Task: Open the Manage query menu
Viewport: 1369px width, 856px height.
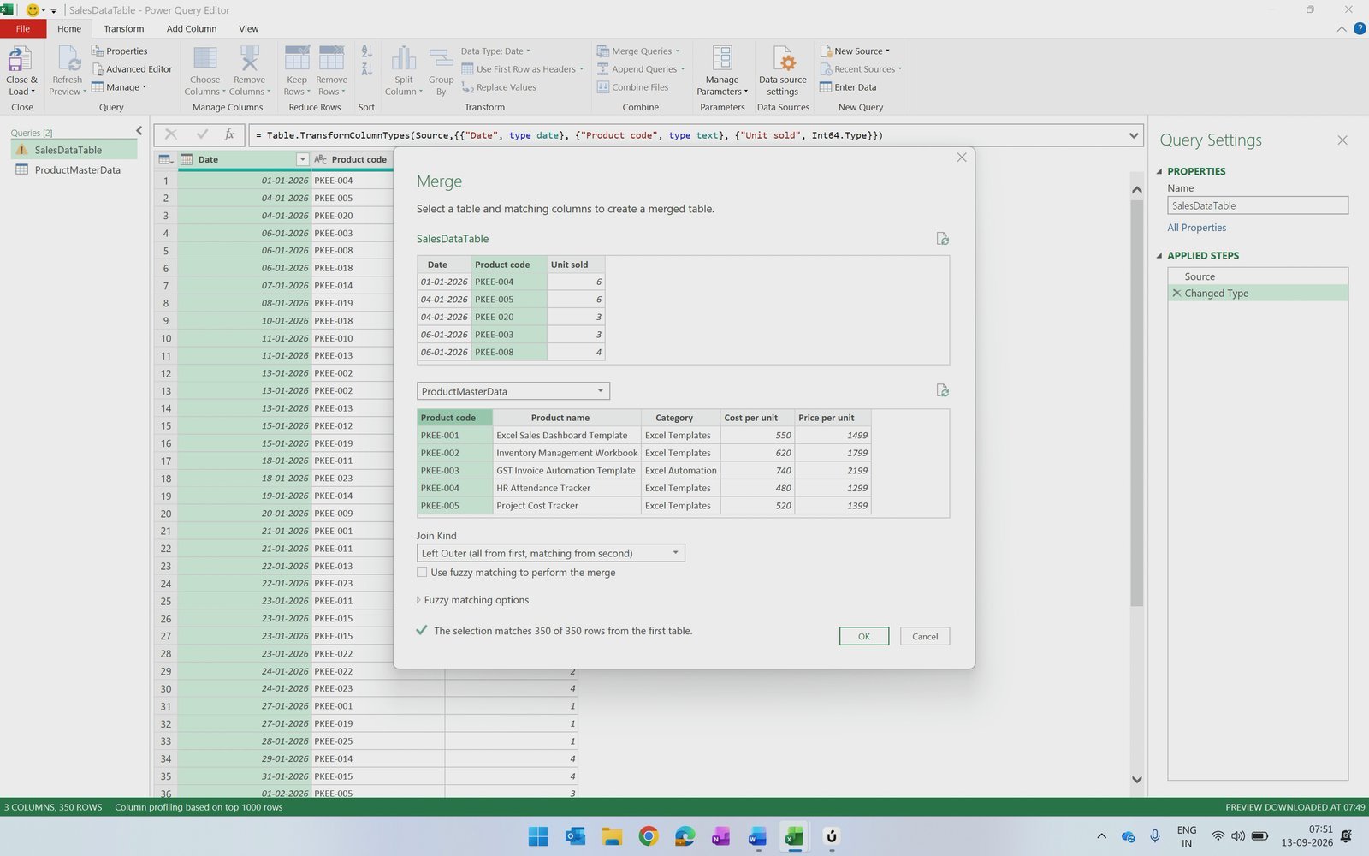Action: coord(119,87)
